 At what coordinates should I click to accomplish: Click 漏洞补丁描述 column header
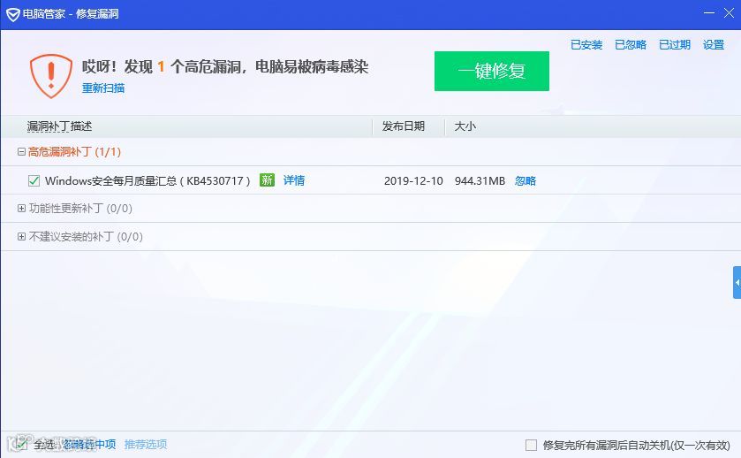59,126
